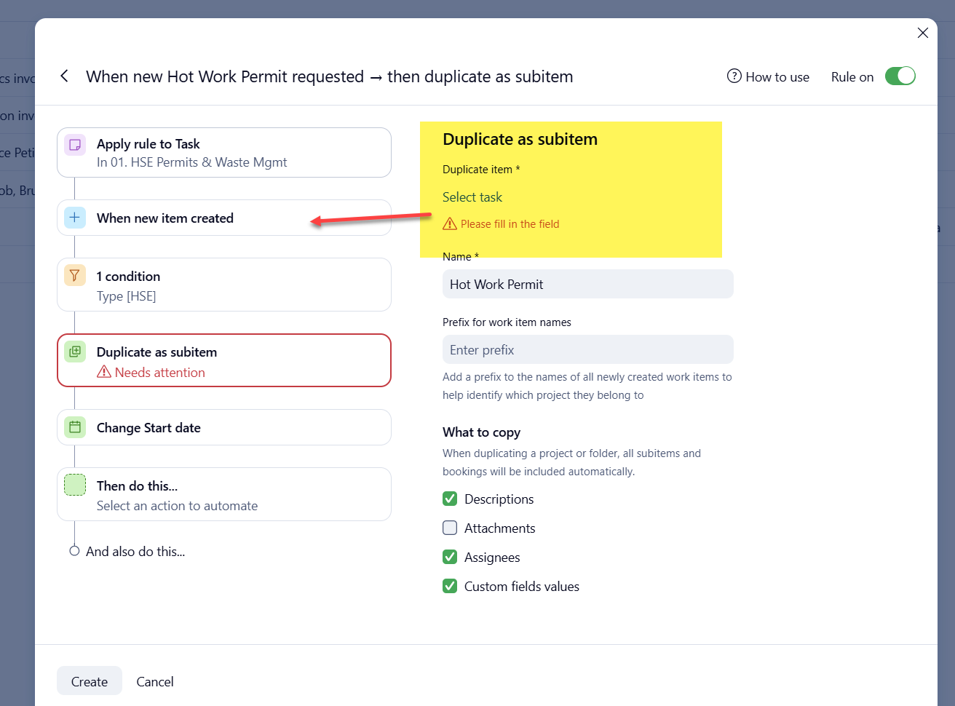The height and width of the screenshot is (706, 955).
Task: Click the green Duplicate as subitem icon
Action: (75, 352)
